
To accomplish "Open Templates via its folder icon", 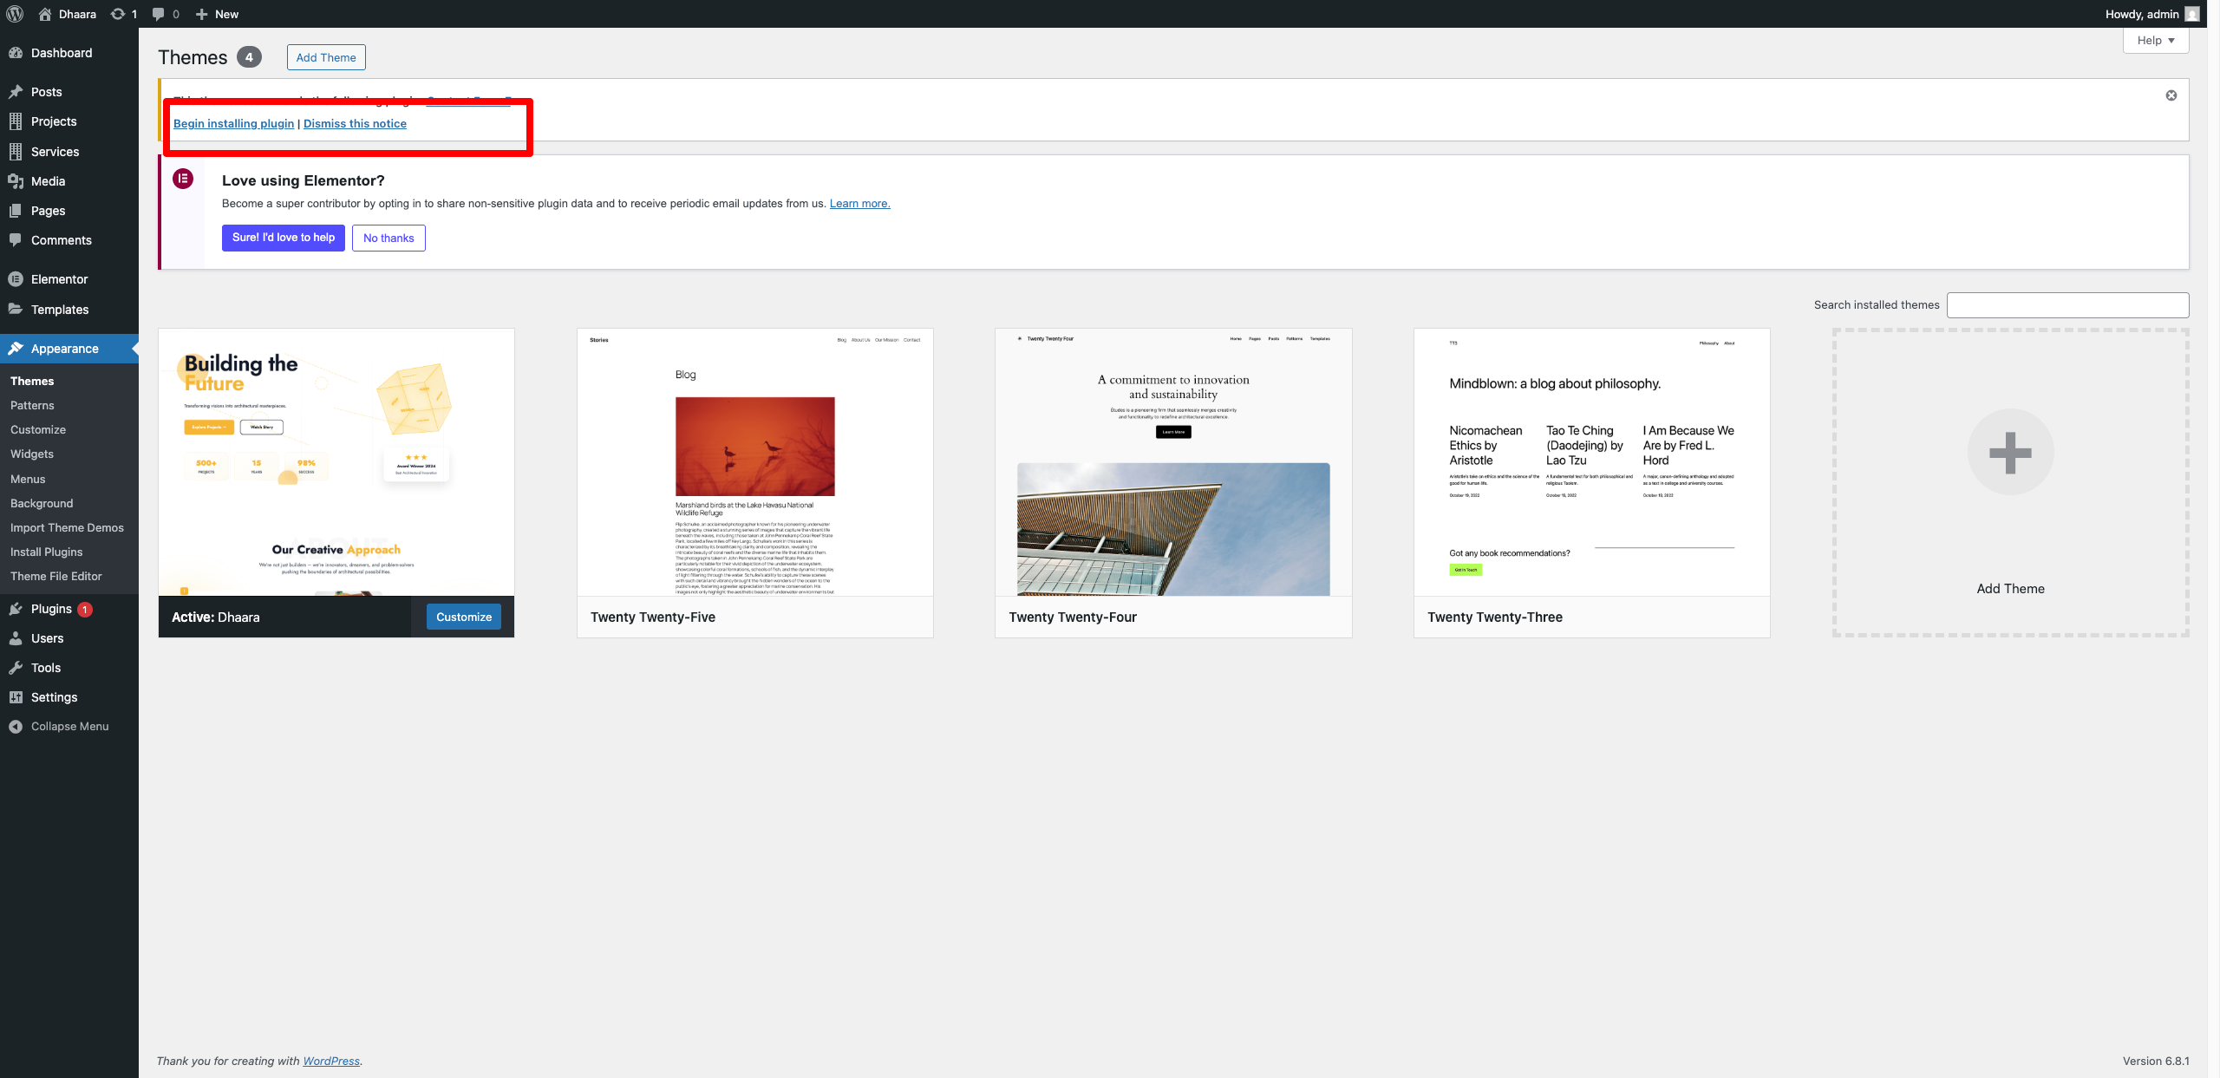I will [16, 309].
